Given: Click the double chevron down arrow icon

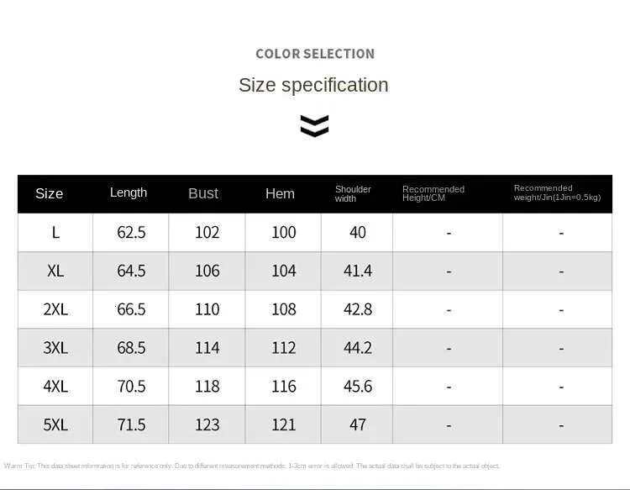Looking at the screenshot, I should point(314,126).
